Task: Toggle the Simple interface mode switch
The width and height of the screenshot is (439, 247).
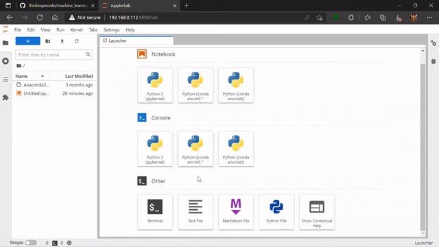Action: click(31, 243)
